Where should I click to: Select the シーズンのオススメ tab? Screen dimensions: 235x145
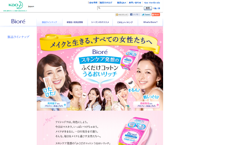pos(100,22)
